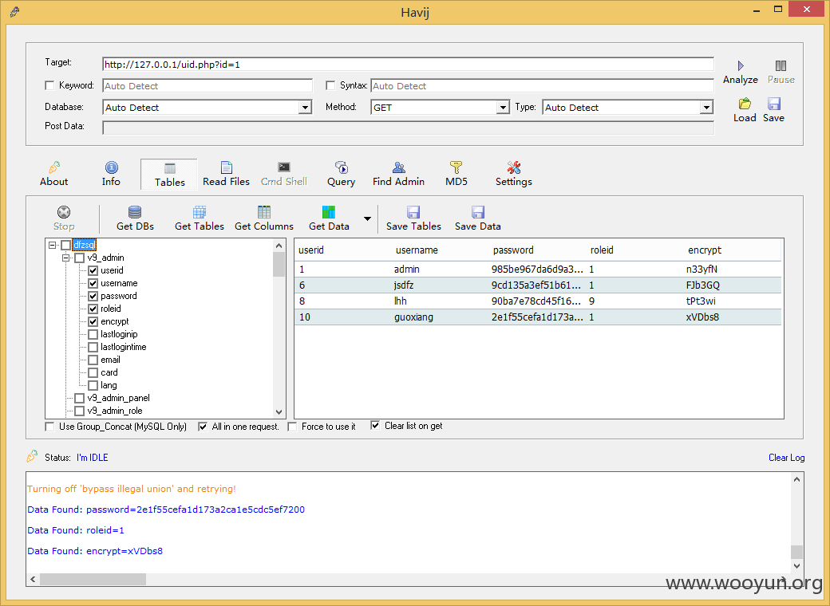The height and width of the screenshot is (606, 830).
Task: Select the jsdfz row in results
Action: (538, 285)
